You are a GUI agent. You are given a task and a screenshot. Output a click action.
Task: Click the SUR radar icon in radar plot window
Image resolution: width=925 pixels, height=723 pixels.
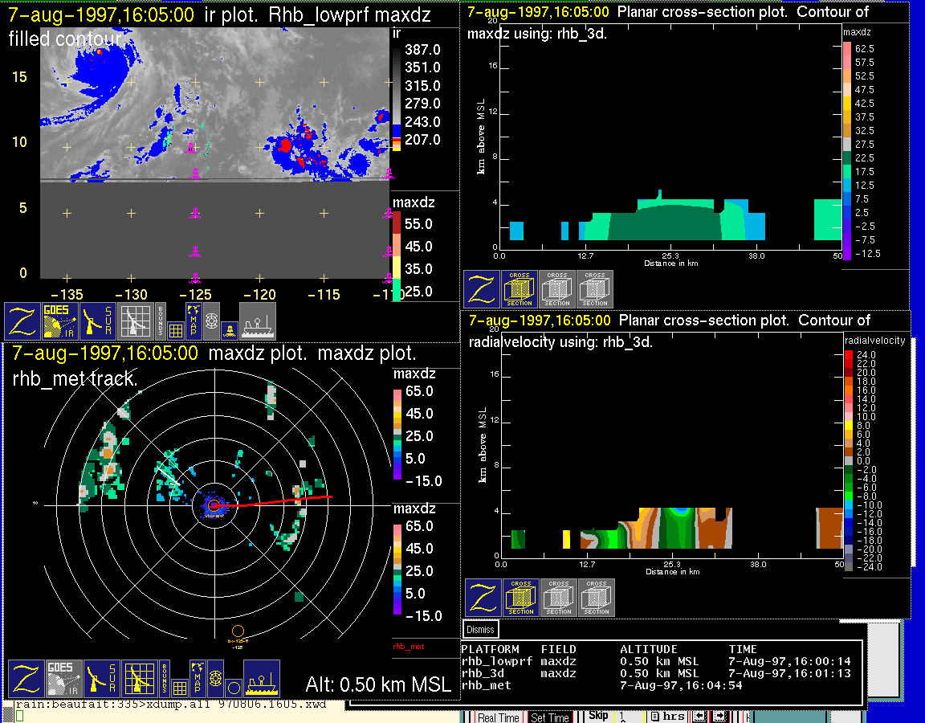[102, 679]
